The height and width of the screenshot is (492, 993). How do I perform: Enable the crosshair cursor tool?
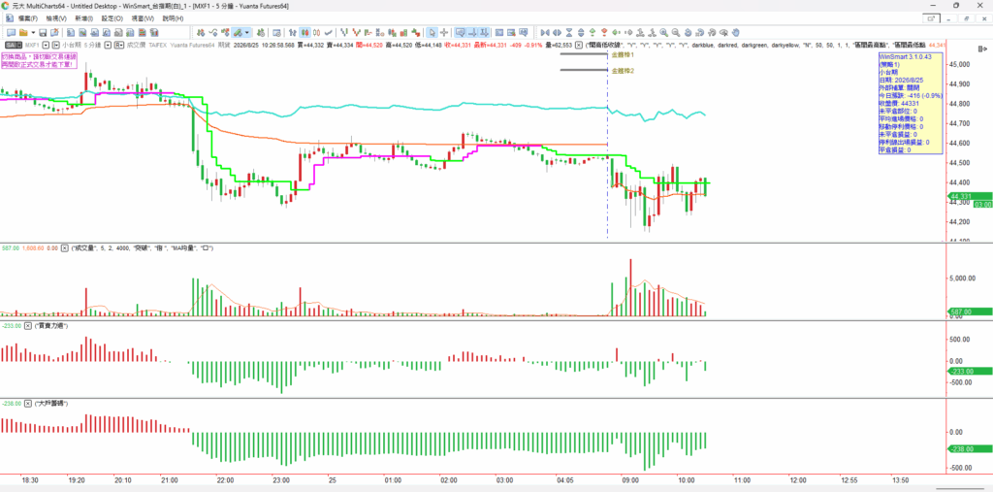(444, 32)
